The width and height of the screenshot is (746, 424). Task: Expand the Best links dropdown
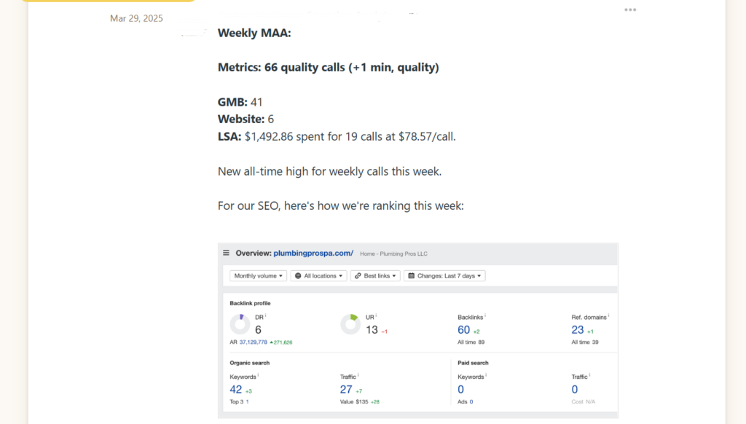(x=375, y=275)
